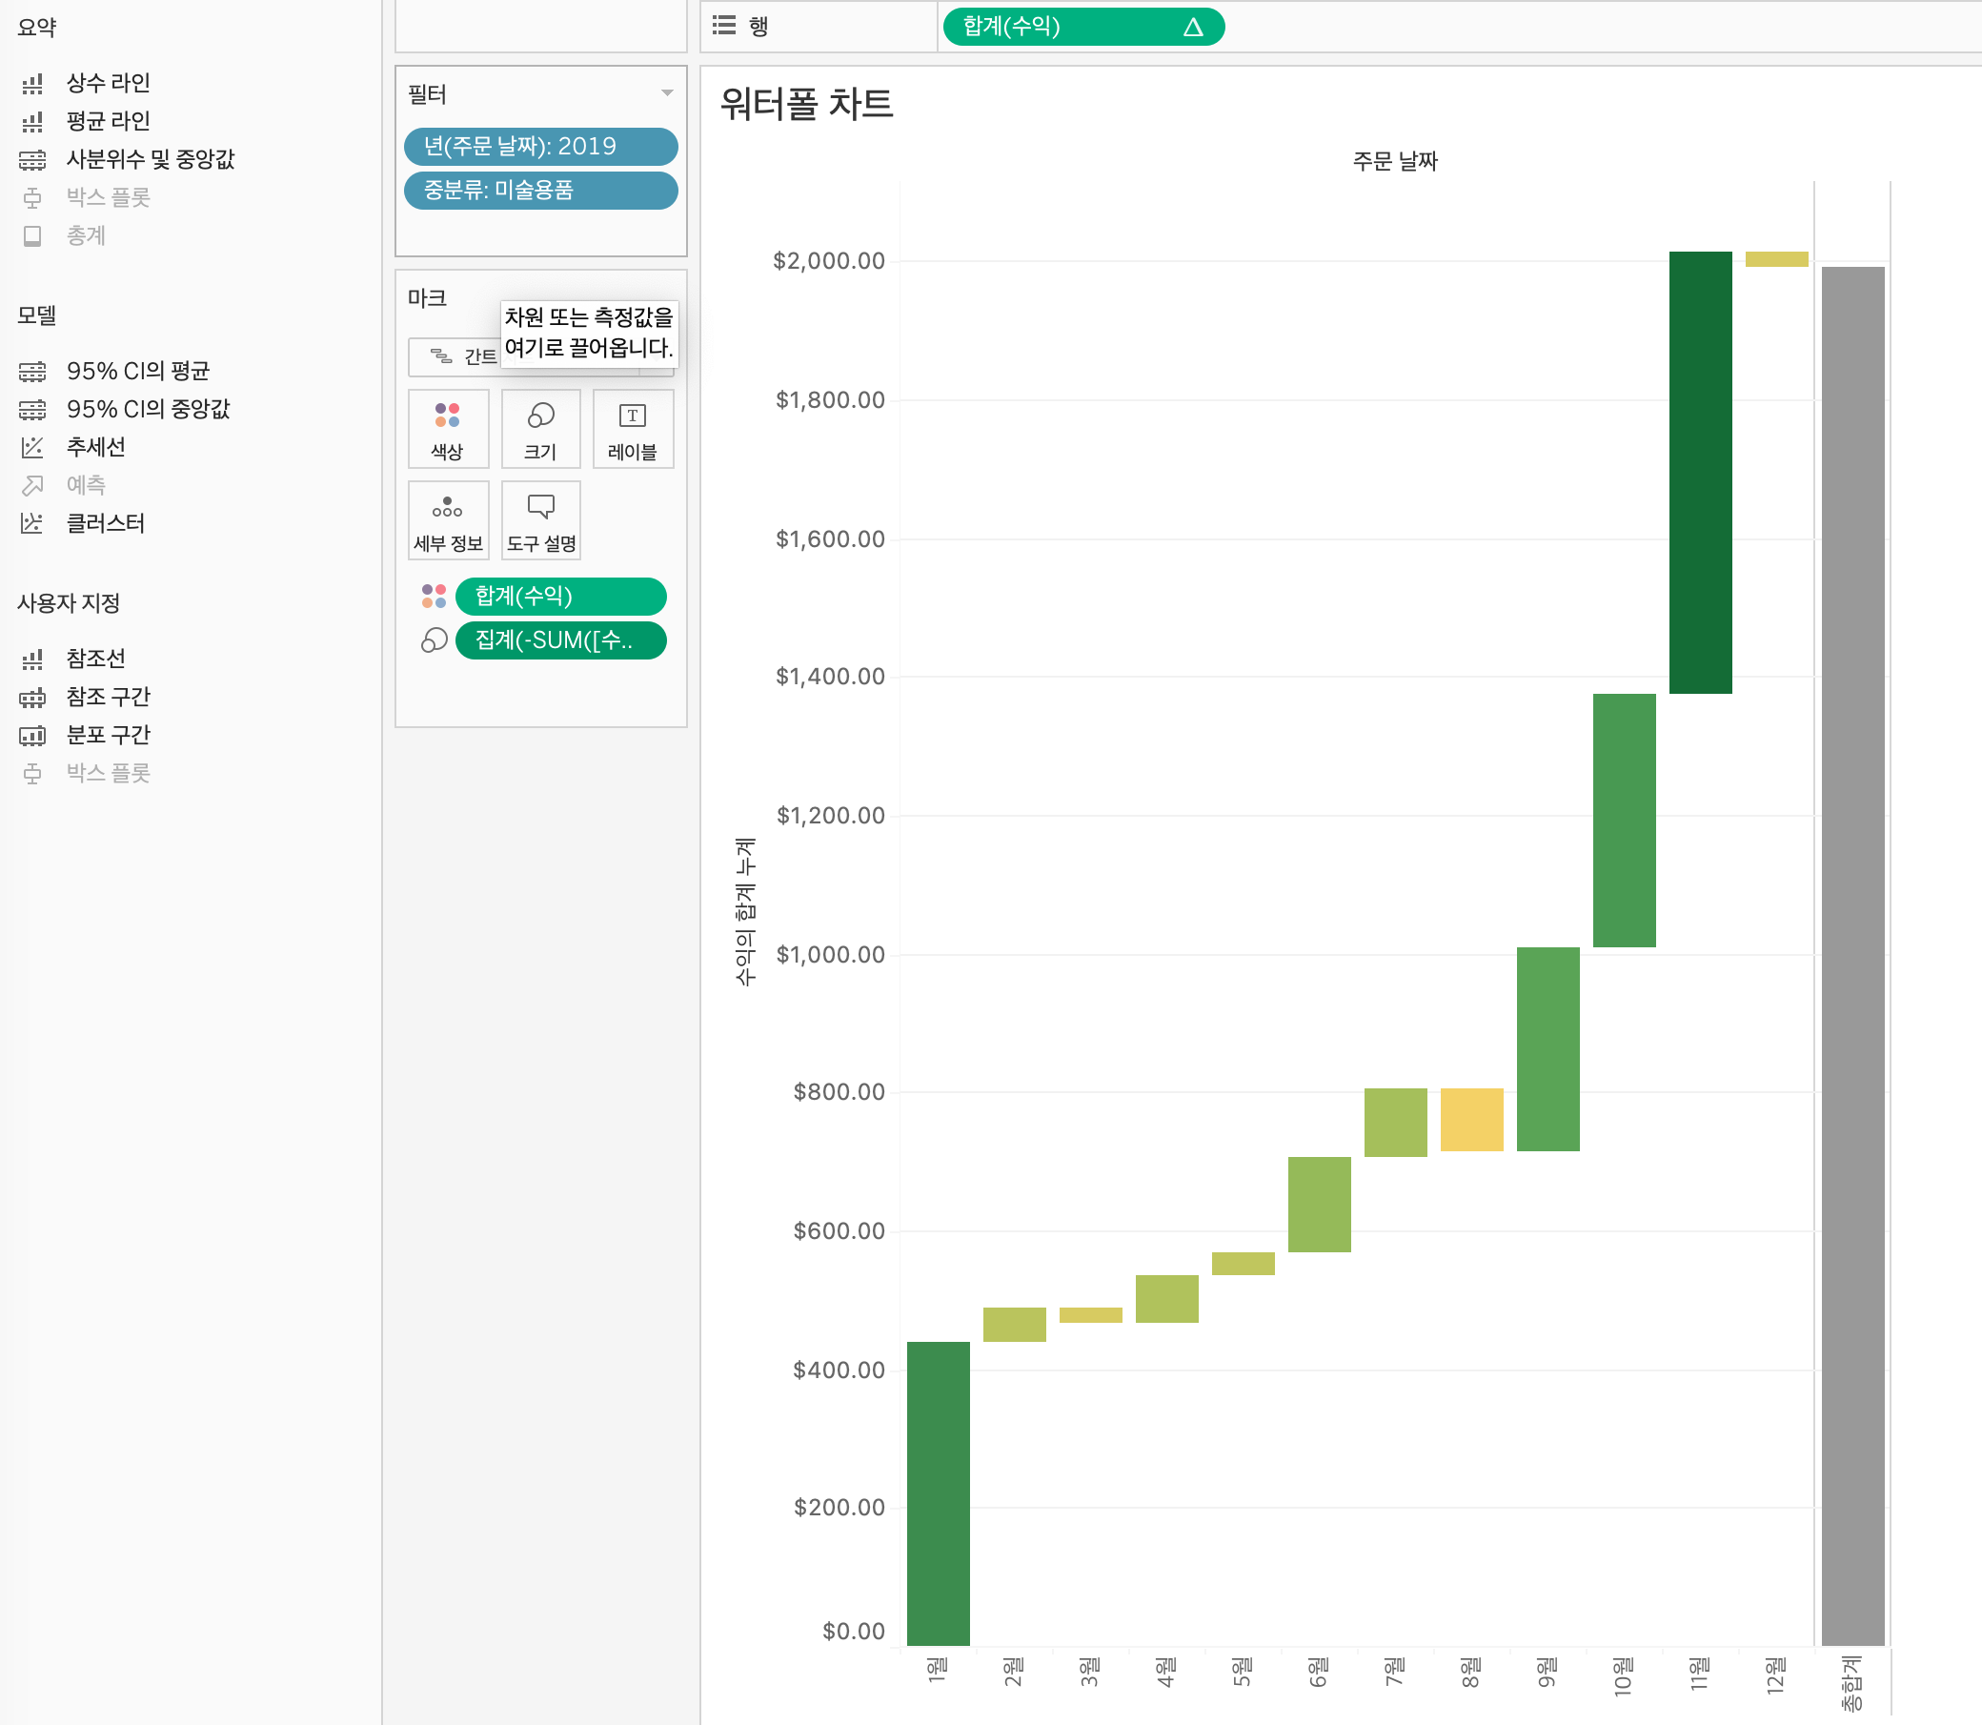
Task: Select 사분위수 및 중앙값 item
Action: coord(151,159)
